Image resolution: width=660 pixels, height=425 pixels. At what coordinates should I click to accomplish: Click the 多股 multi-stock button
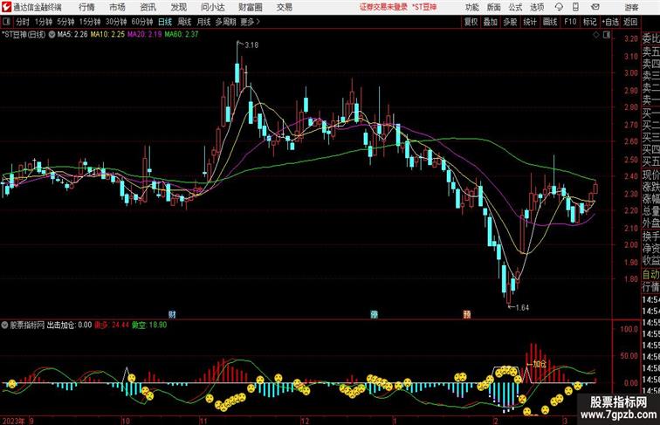[x=510, y=22]
